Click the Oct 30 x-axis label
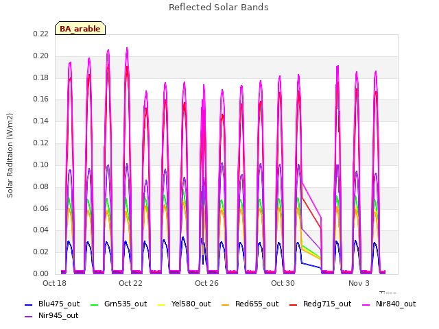439x329 pixels. [283, 283]
